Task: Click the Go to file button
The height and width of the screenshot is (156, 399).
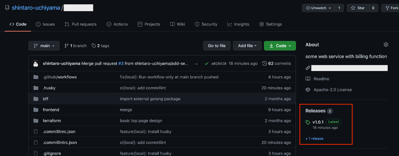Action: (x=217, y=46)
